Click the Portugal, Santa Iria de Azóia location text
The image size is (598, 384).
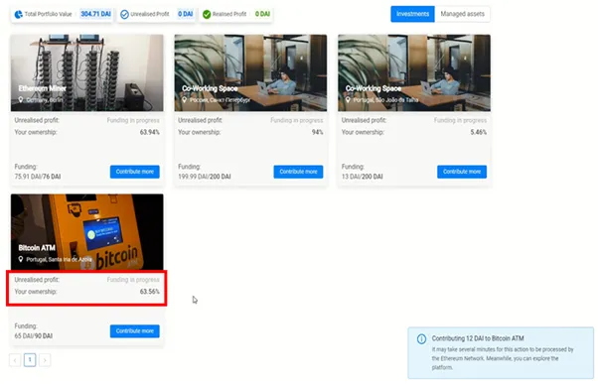click(60, 259)
